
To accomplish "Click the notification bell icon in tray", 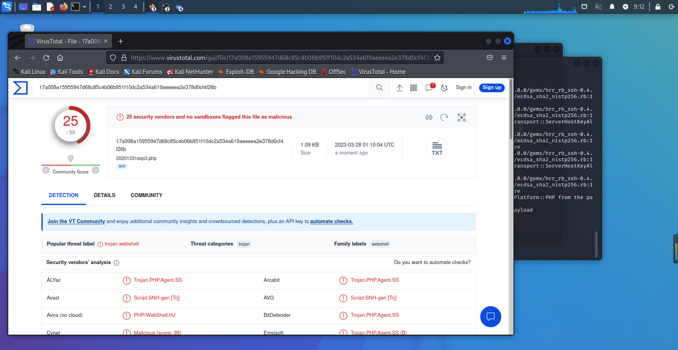I will 612,7.
